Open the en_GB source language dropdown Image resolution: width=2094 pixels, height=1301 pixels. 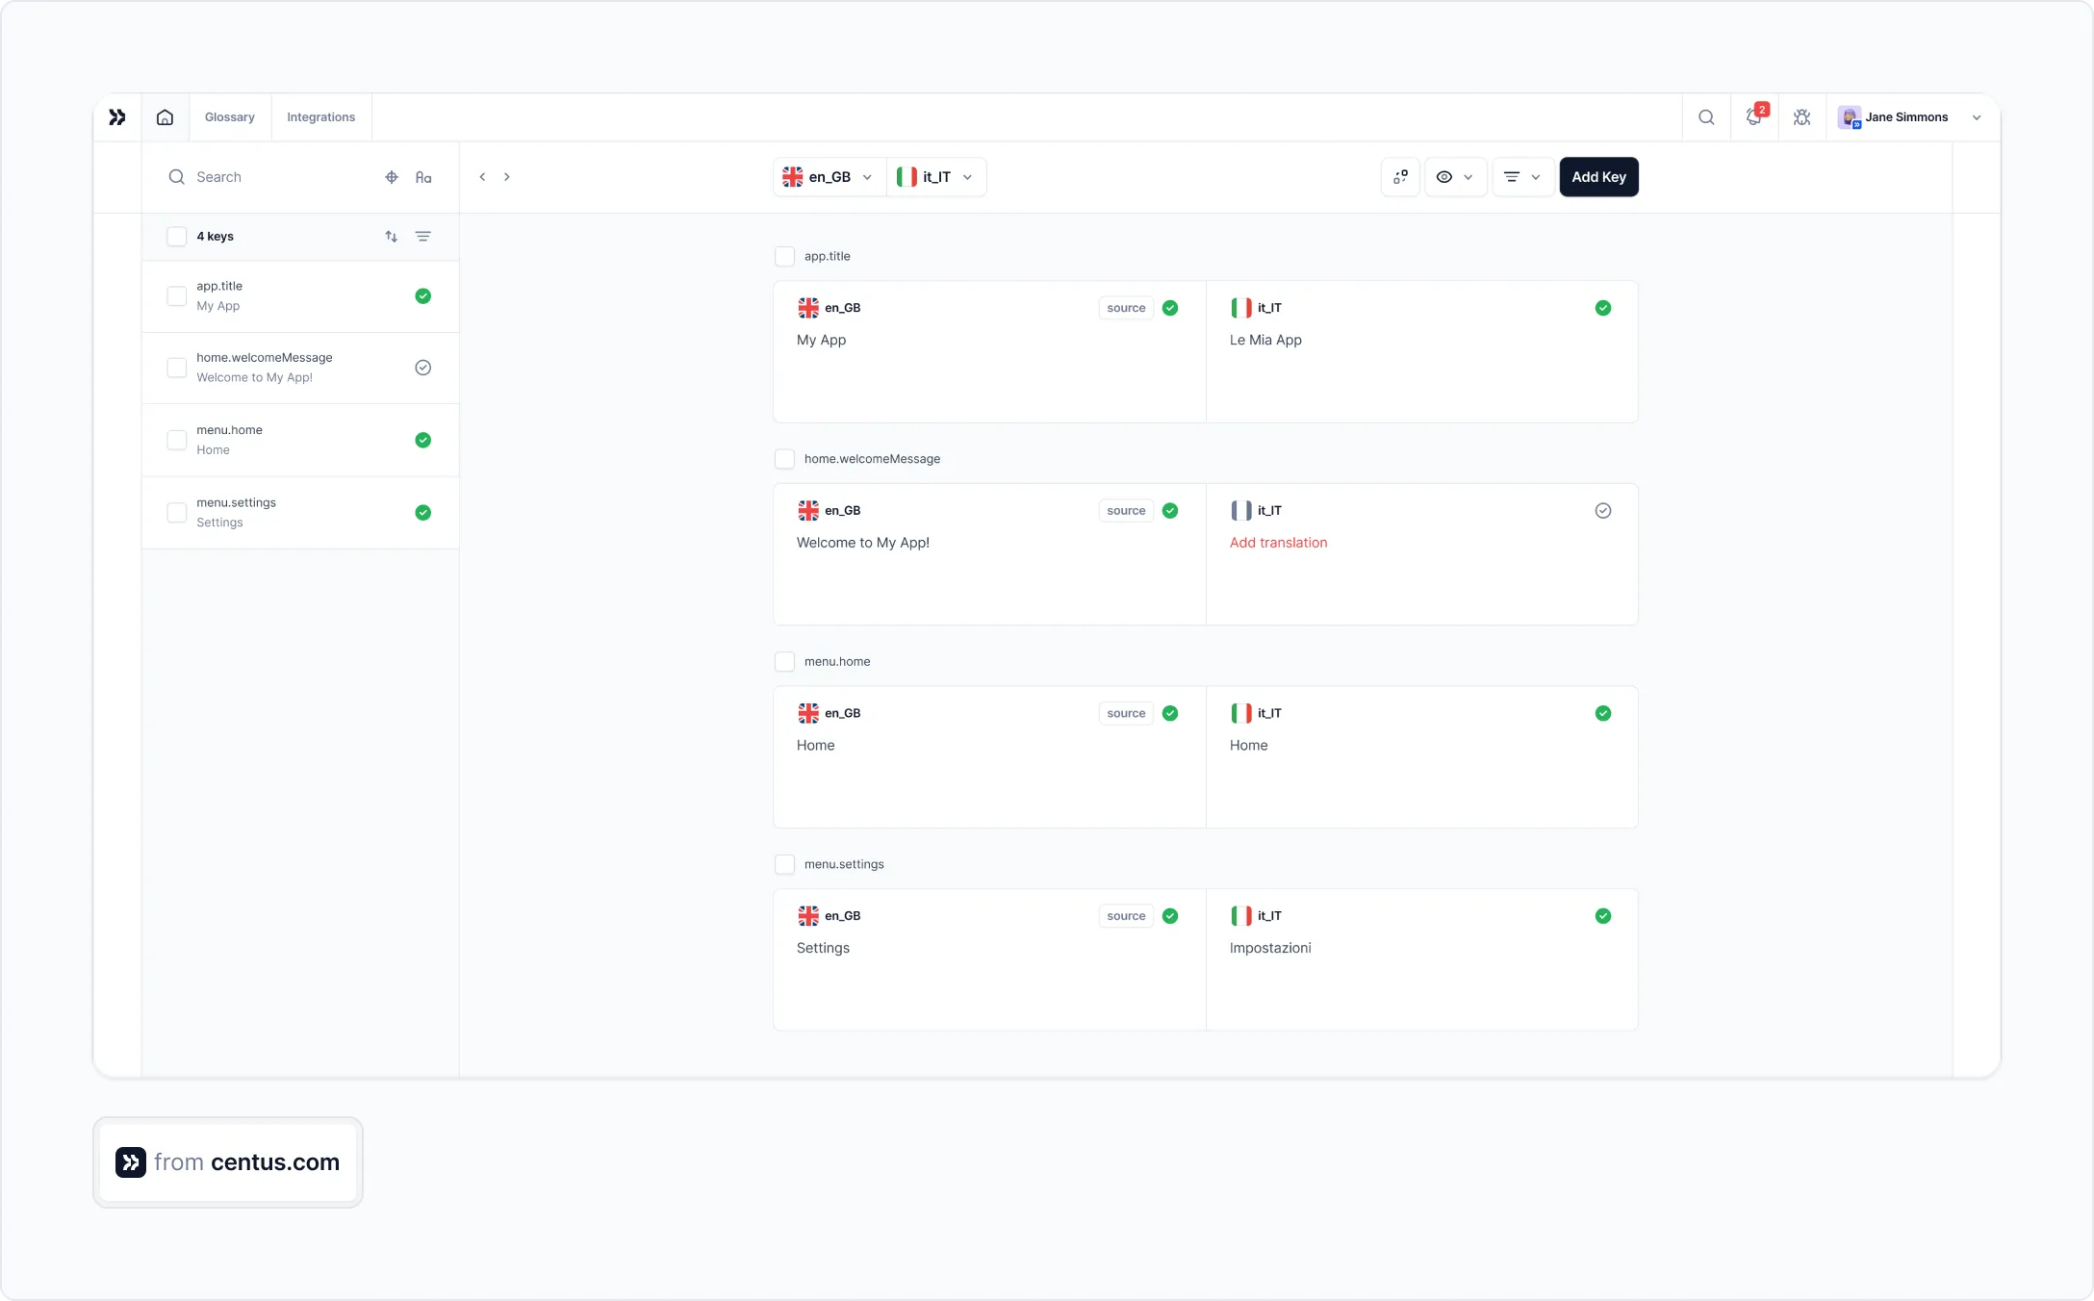point(826,177)
